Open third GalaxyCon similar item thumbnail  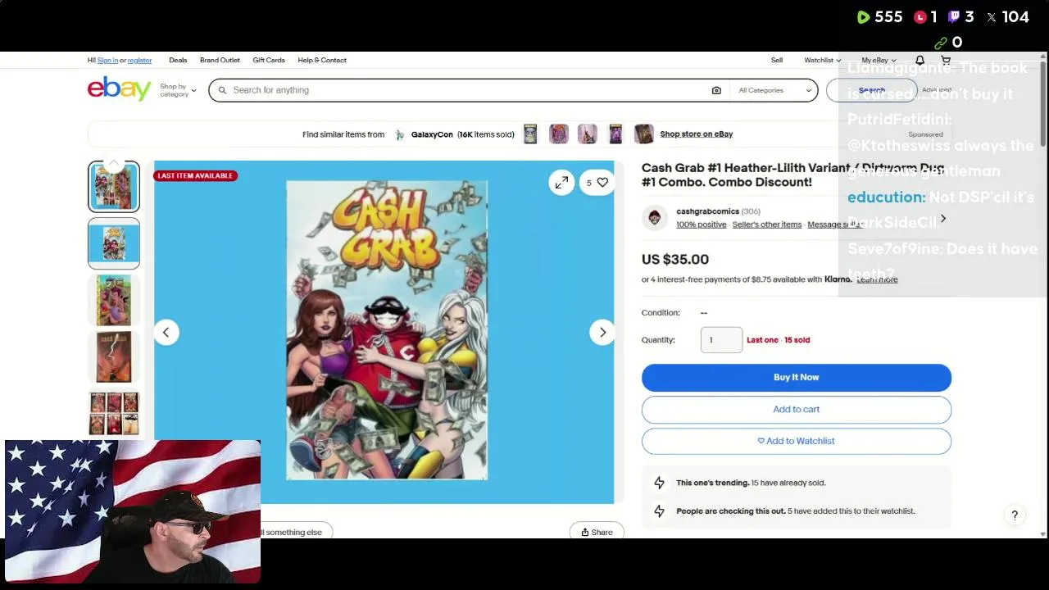point(587,134)
